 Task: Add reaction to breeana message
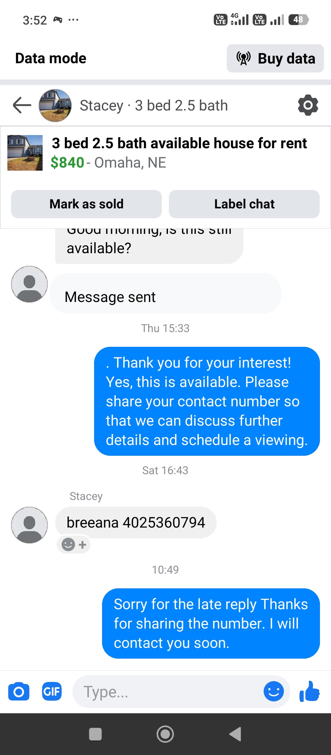pyautogui.click(x=74, y=545)
